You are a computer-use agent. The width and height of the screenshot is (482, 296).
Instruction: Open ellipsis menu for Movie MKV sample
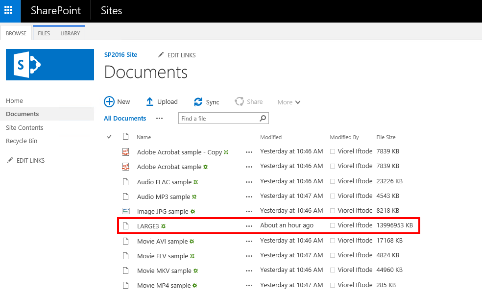click(x=249, y=271)
